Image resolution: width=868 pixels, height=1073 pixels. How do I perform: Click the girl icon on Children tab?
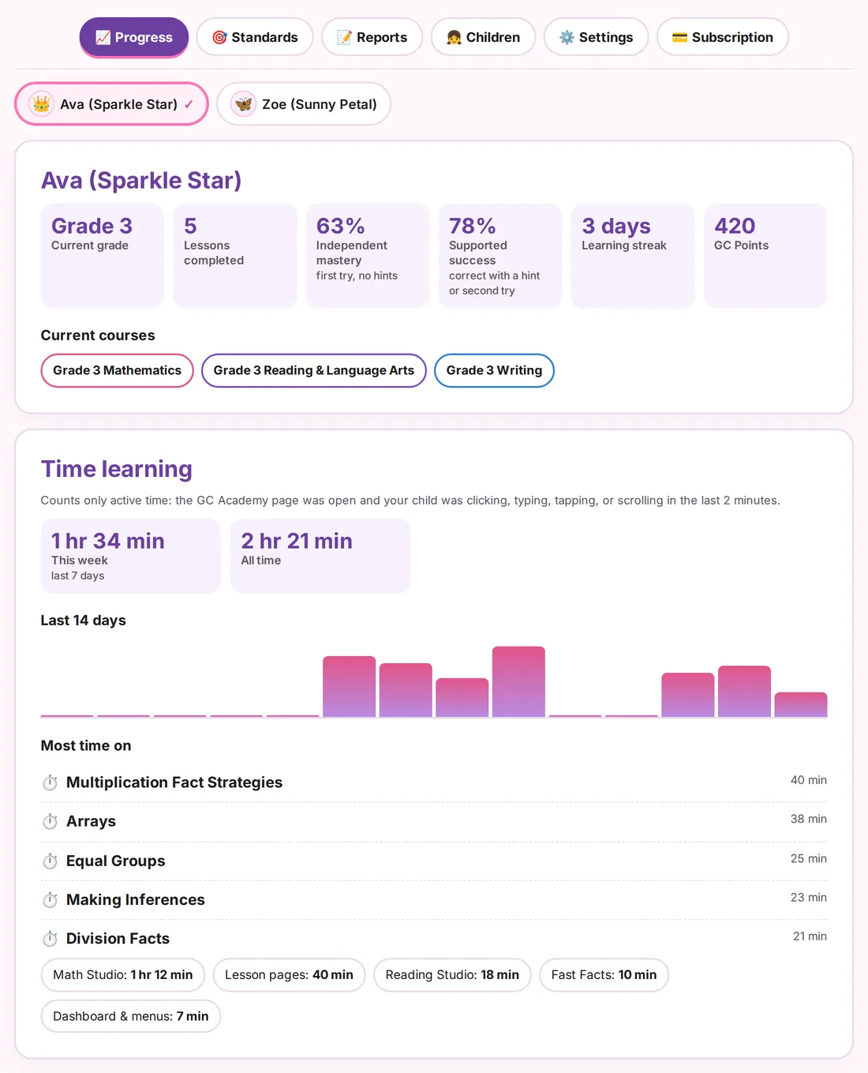tap(454, 37)
